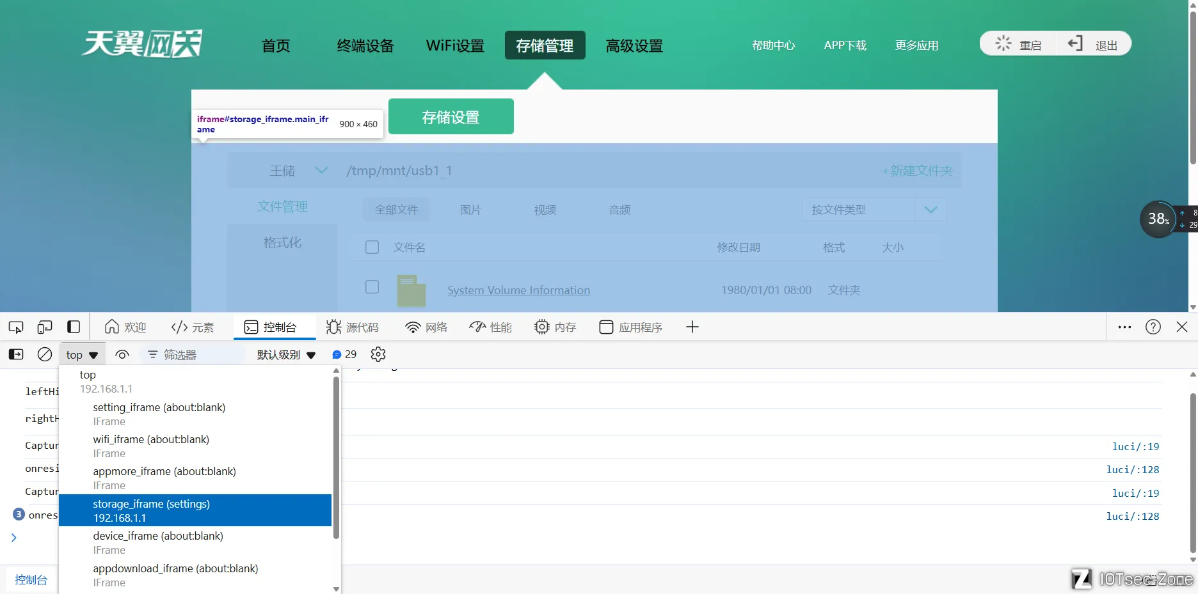Click the 天翼网关 logo
This screenshot has height=594, width=1198.
point(141,43)
